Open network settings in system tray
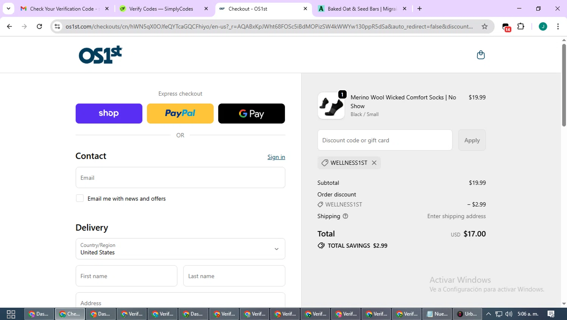 pyautogui.click(x=499, y=314)
